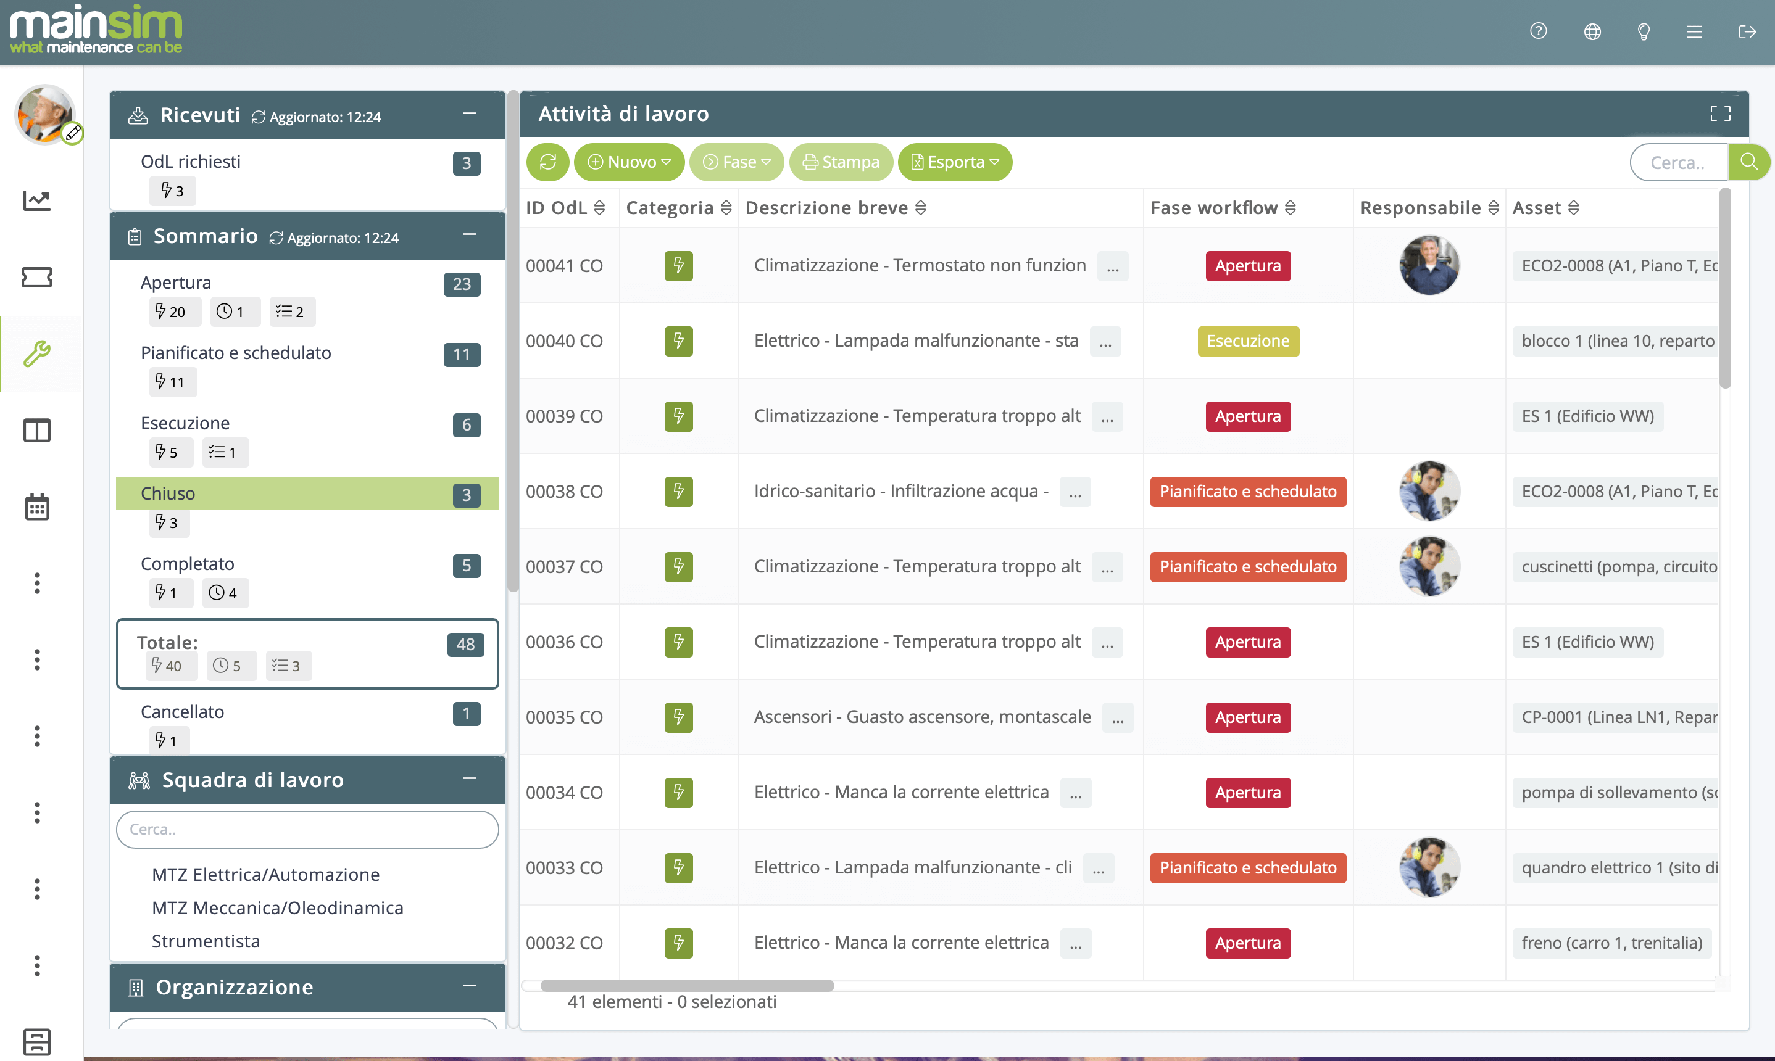The height and width of the screenshot is (1061, 1775).
Task: Click responsabile avatar for 00041 CO
Action: pos(1429,266)
